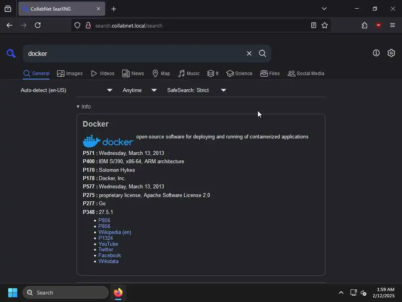
Task: Click the Solomon Hykes text
Action: [x=117, y=170]
